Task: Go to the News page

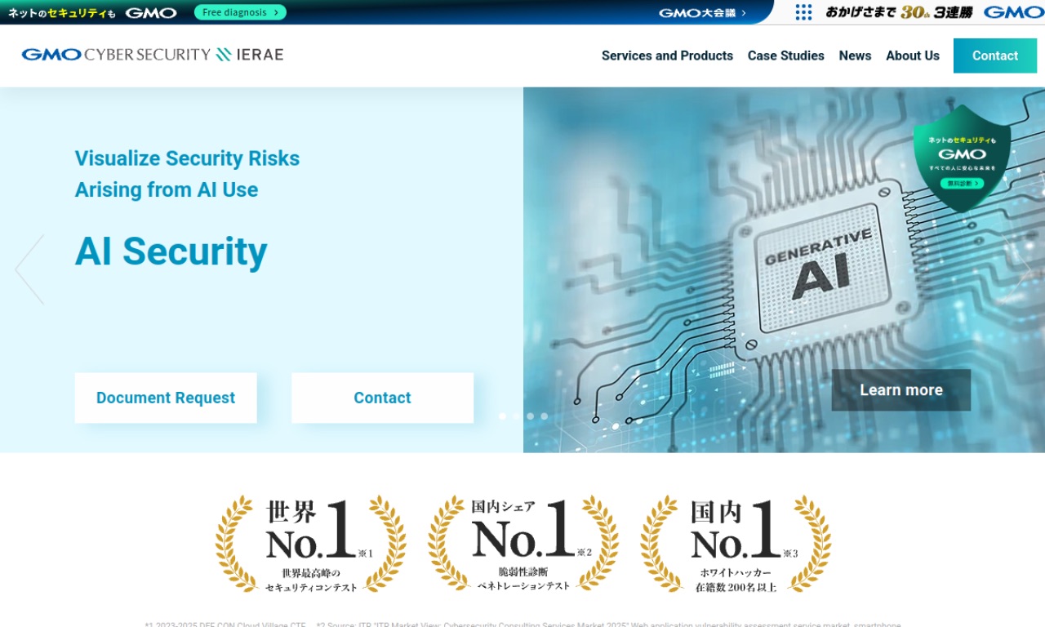Action: (855, 56)
